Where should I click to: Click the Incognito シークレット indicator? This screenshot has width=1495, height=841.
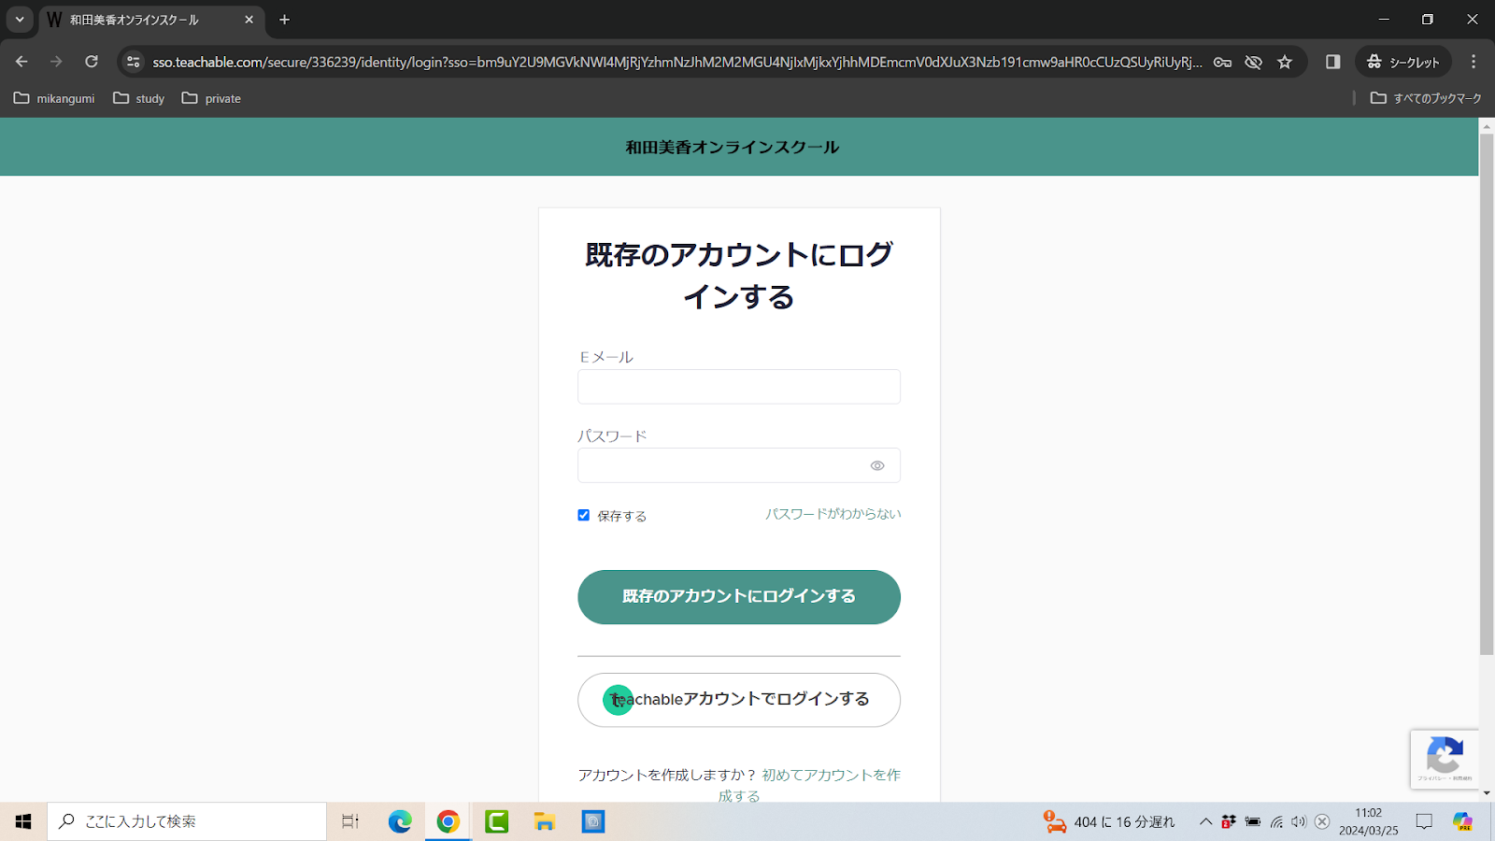pos(1403,62)
